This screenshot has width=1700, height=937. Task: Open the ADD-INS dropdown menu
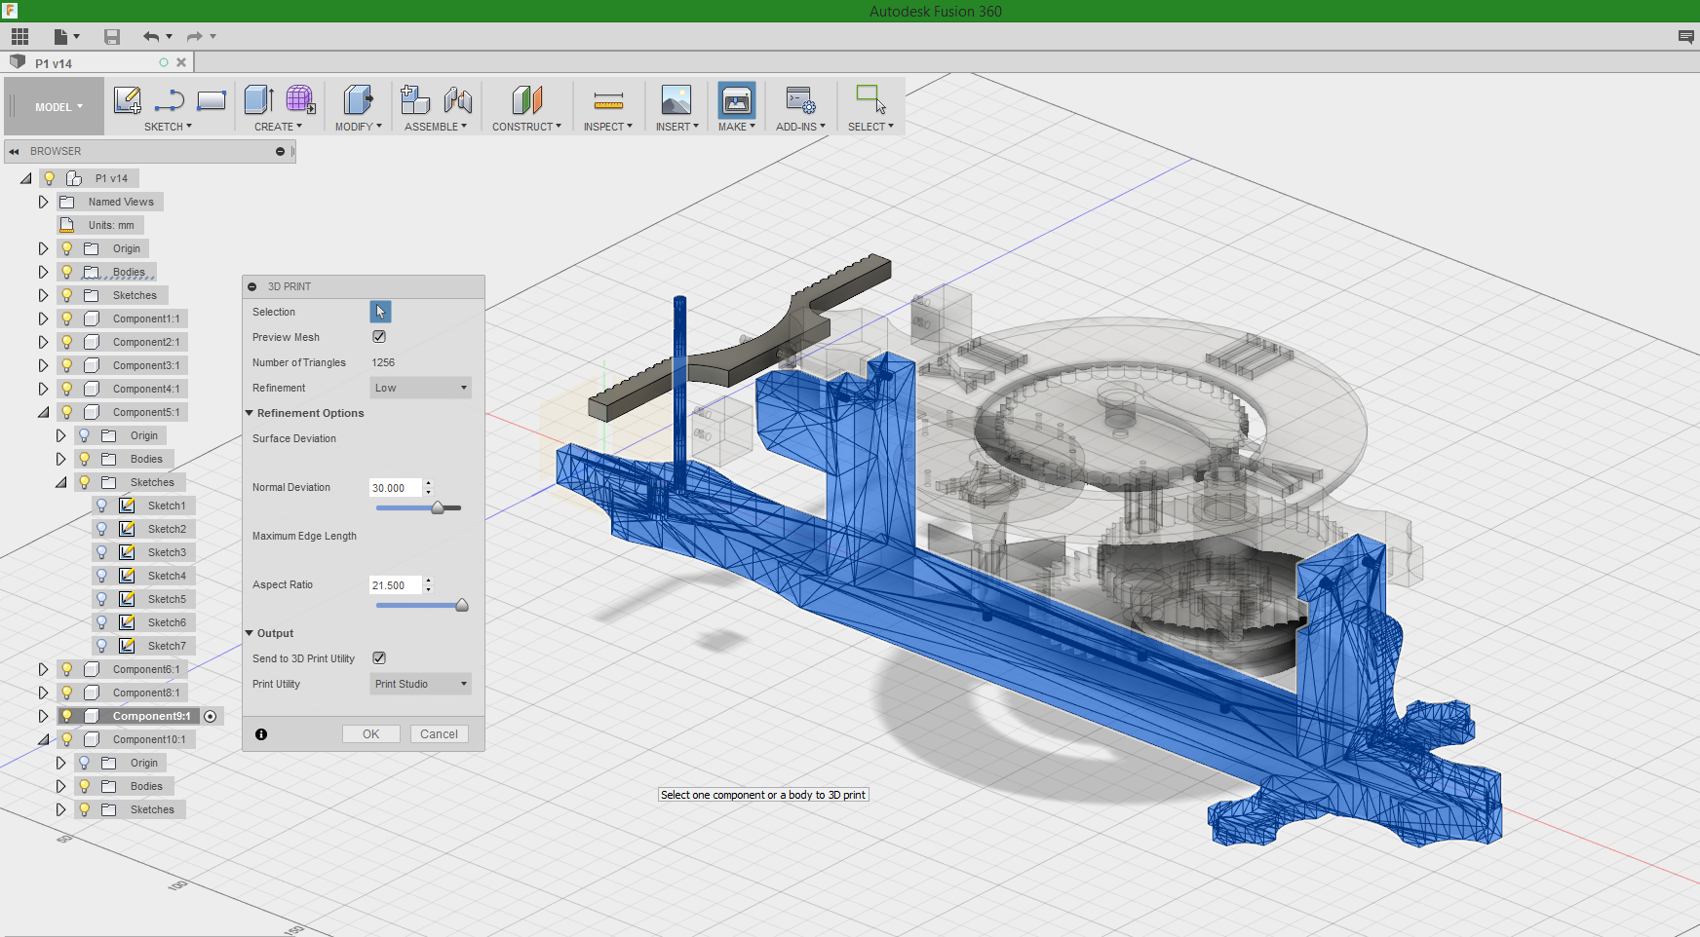pos(800,127)
